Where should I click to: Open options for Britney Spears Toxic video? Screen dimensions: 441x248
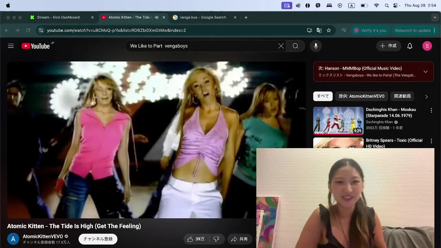click(x=431, y=141)
